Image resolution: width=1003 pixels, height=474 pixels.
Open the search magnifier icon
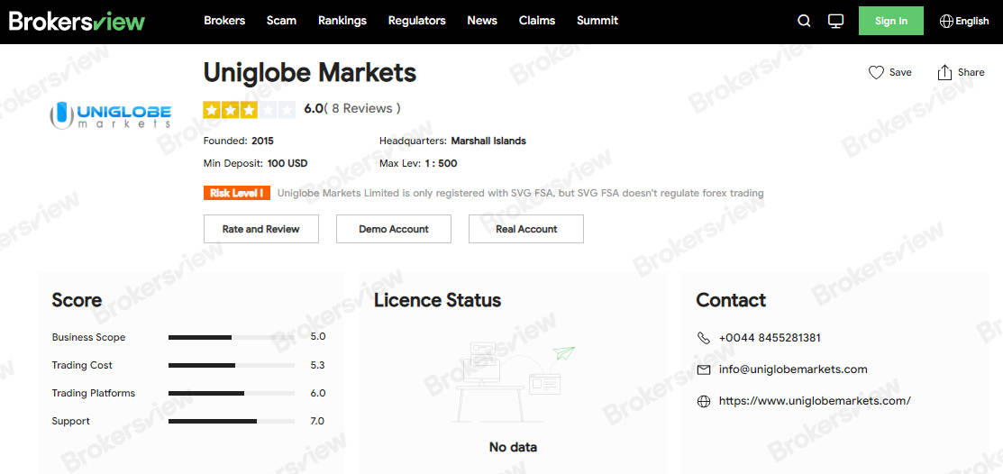(x=804, y=21)
